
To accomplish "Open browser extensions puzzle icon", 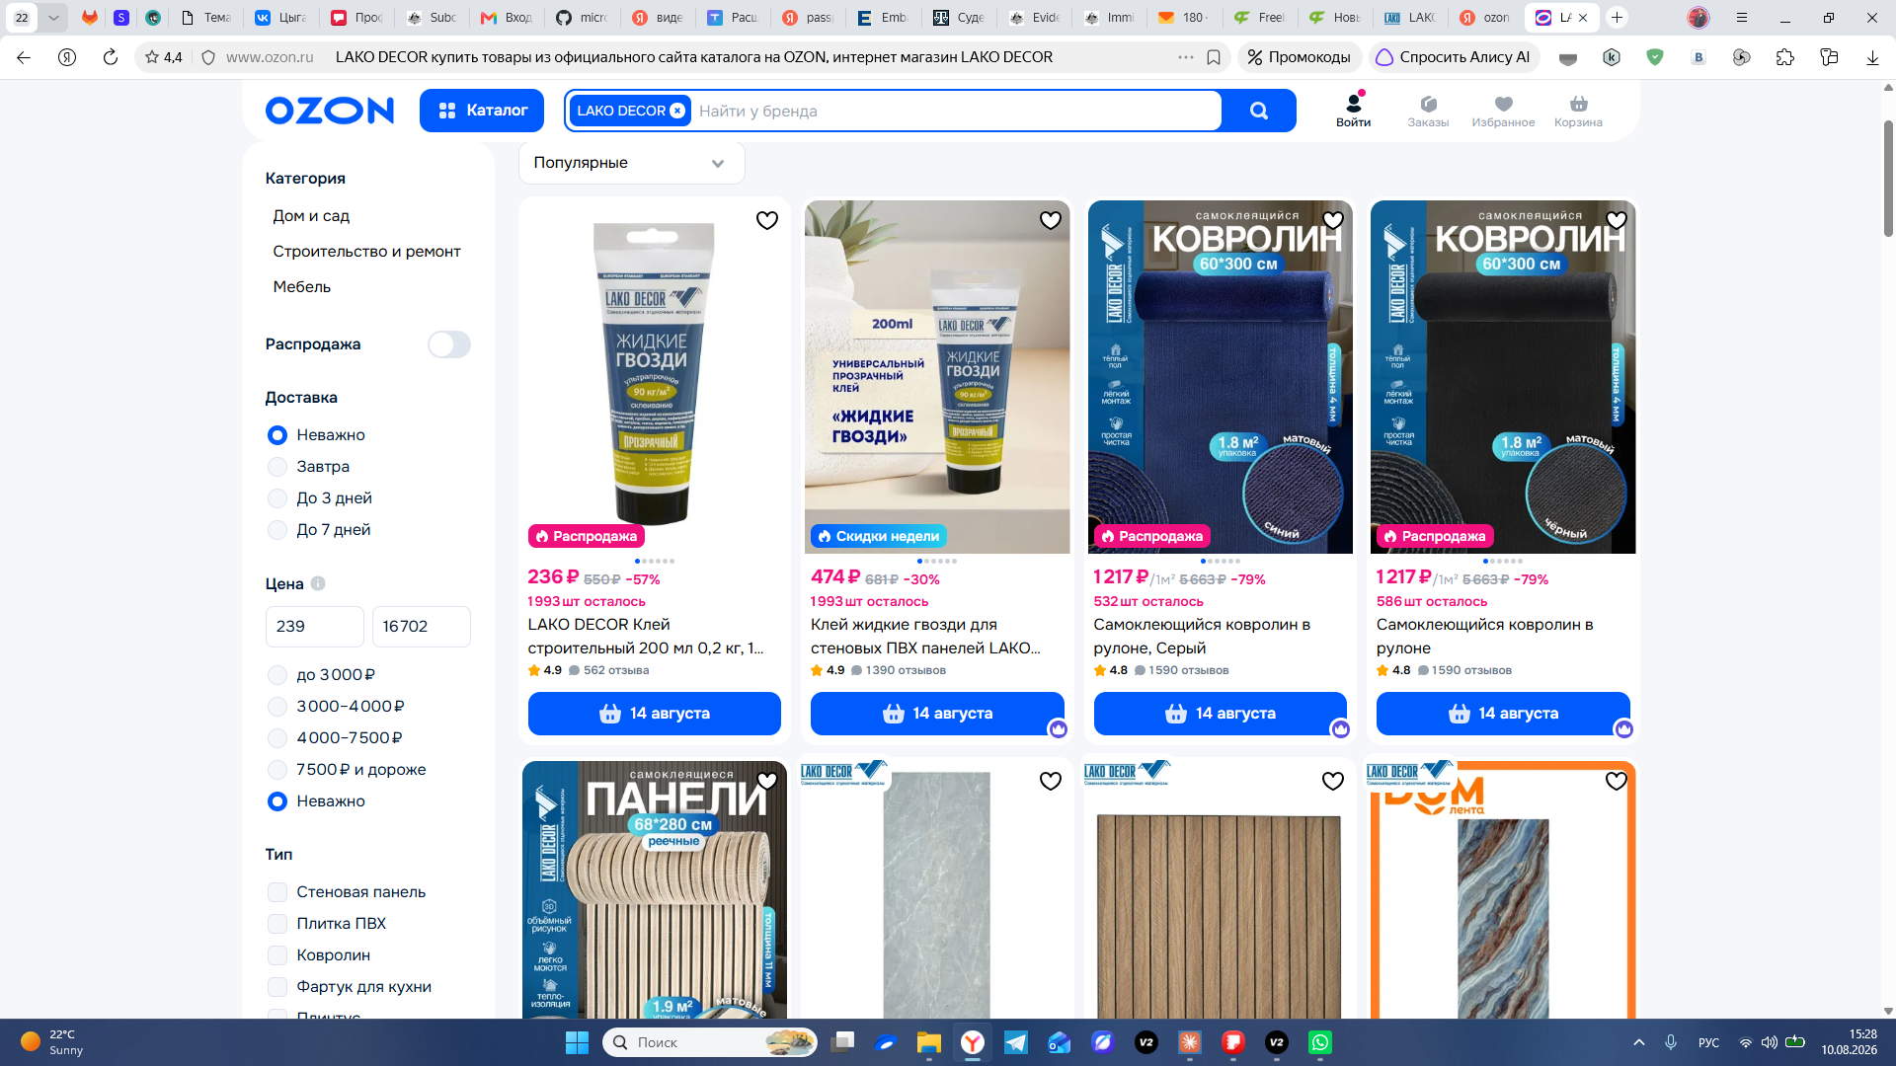I will click(x=1784, y=57).
